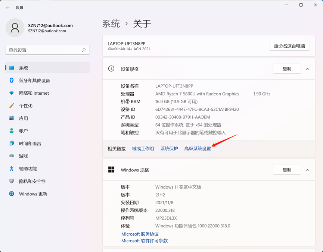Click 系统 in the breadcrumb
Viewport: 323px width, 252px height.
(x=111, y=23)
